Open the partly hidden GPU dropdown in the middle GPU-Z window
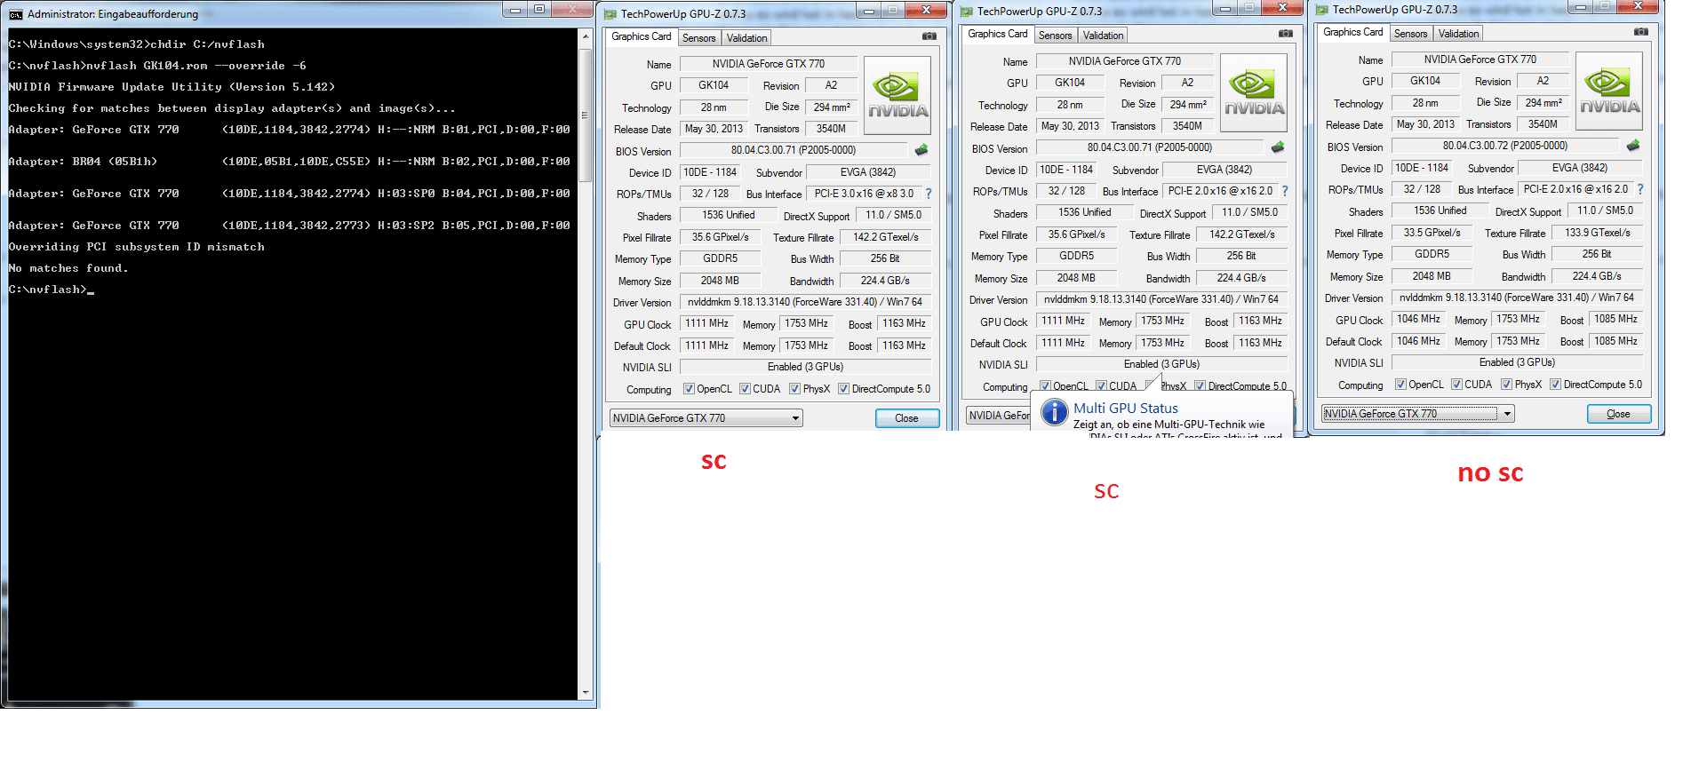This screenshot has width=1691, height=770. point(998,416)
